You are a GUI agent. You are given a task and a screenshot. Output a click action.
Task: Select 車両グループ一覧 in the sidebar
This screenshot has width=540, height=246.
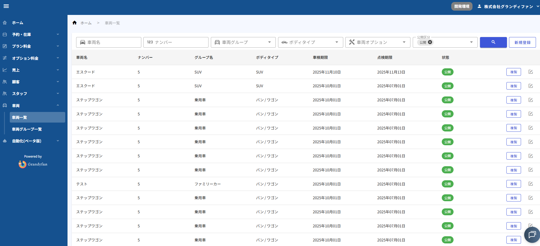[x=27, y=129]
